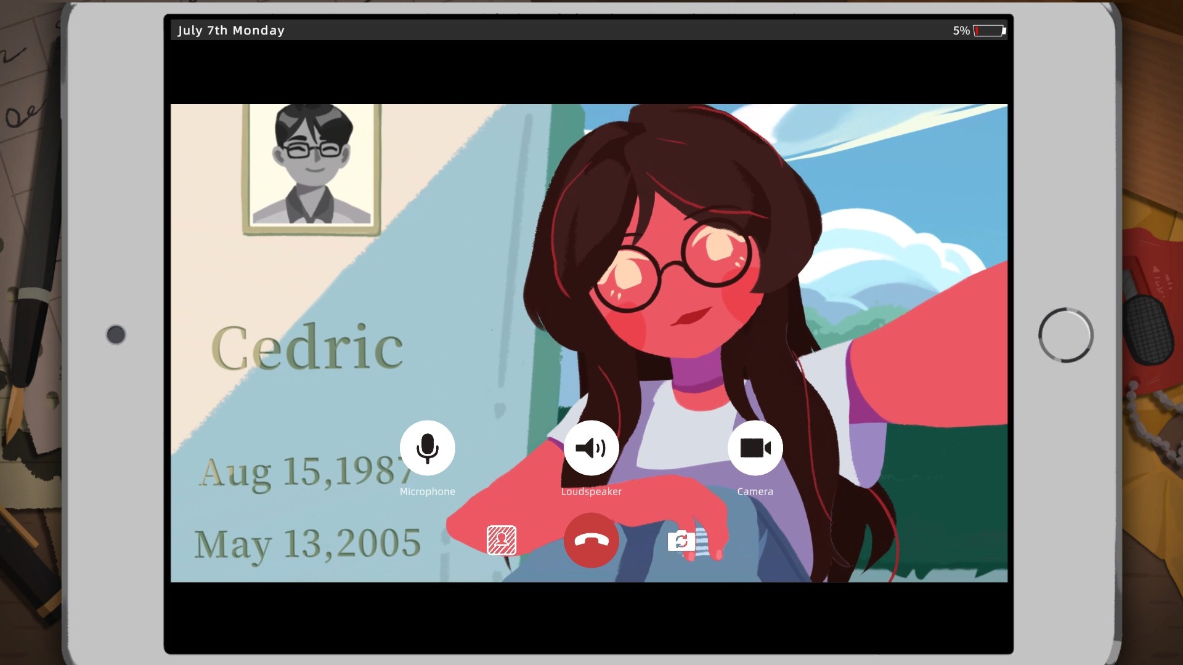The image size is (1183, 665).
Task: Click the Camera text label
Action: click(755, 491)
